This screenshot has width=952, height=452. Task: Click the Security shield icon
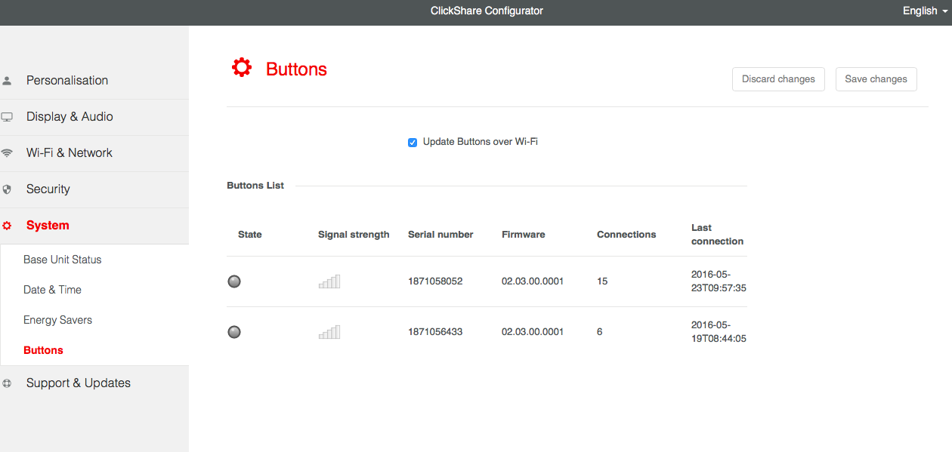pyautogui.click(x=7, y=189)
